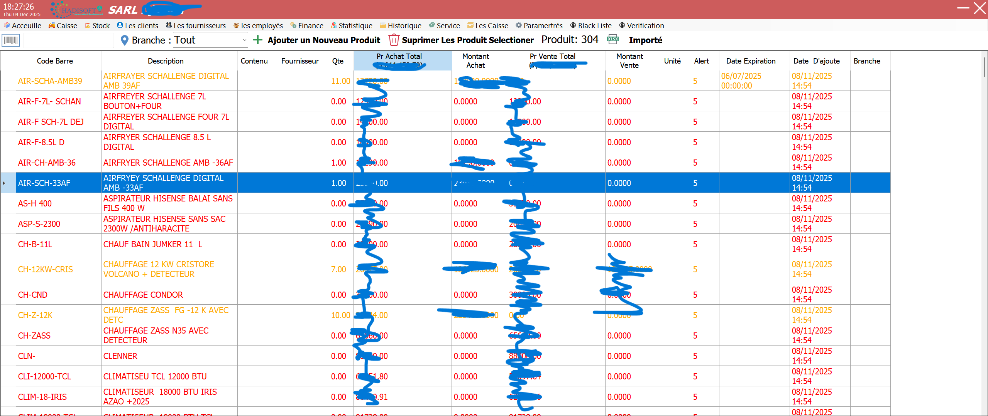
Task: Click the green plus add-product icon
Action: coord(258,40)
